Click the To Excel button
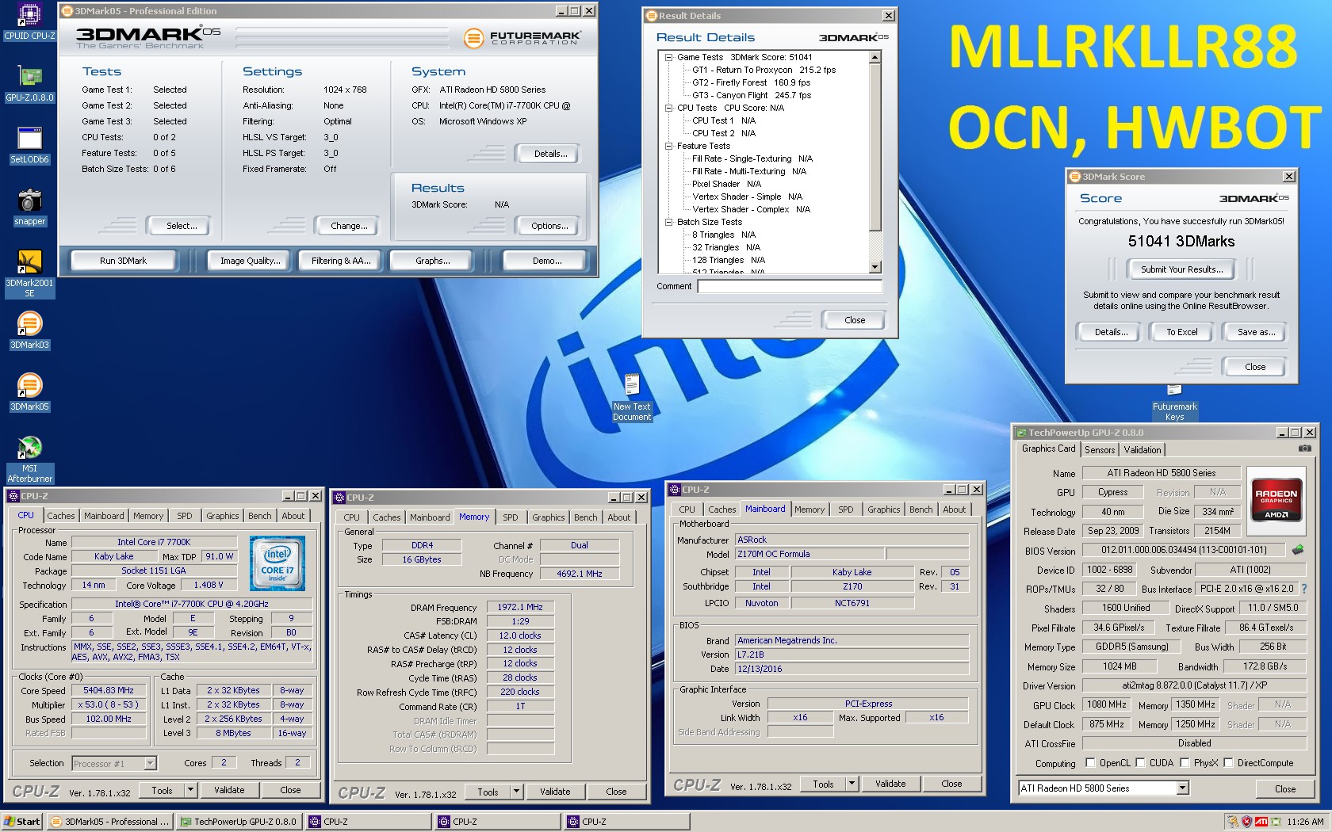 click(x=1181, y=332)
